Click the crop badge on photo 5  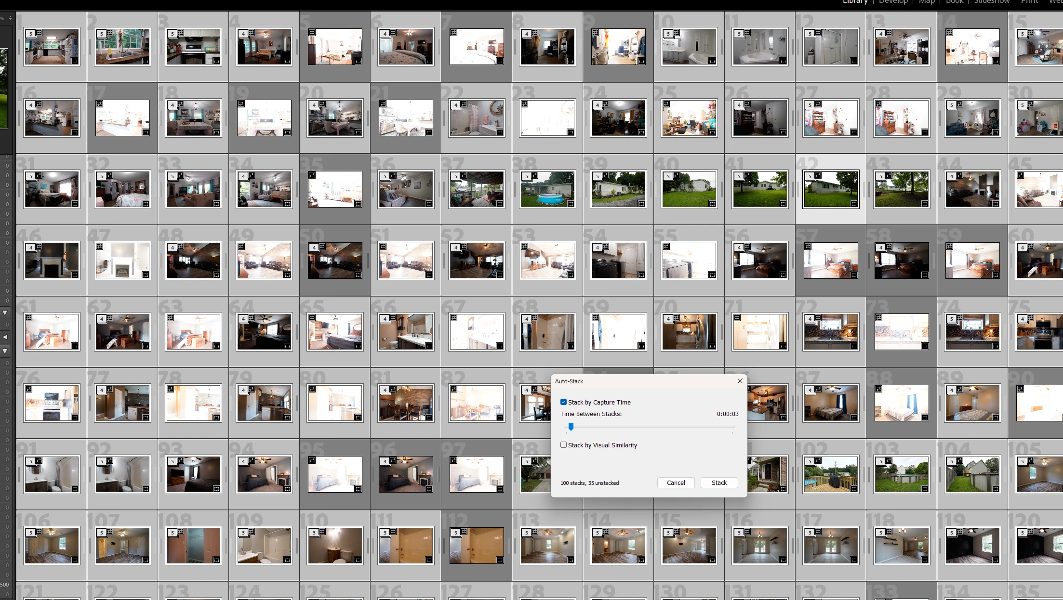click(358, 61)
